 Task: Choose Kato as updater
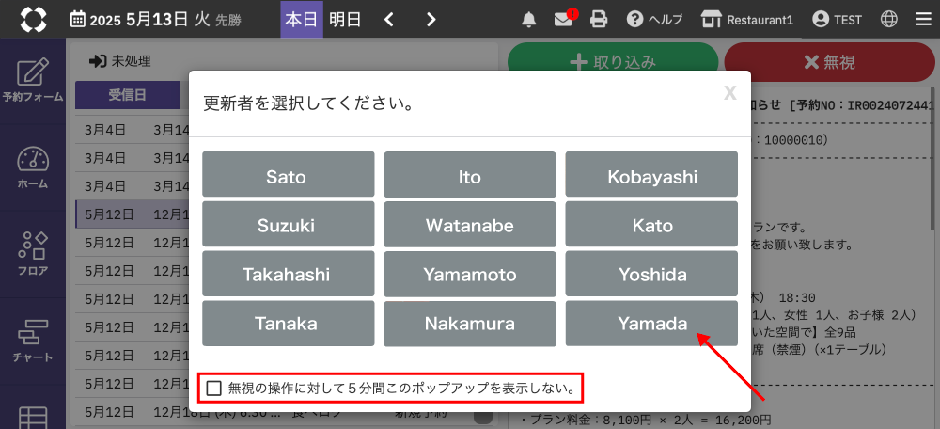[x=651, y=224]
